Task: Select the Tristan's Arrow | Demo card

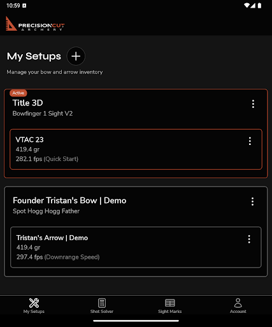Action: tap(136, 247)
